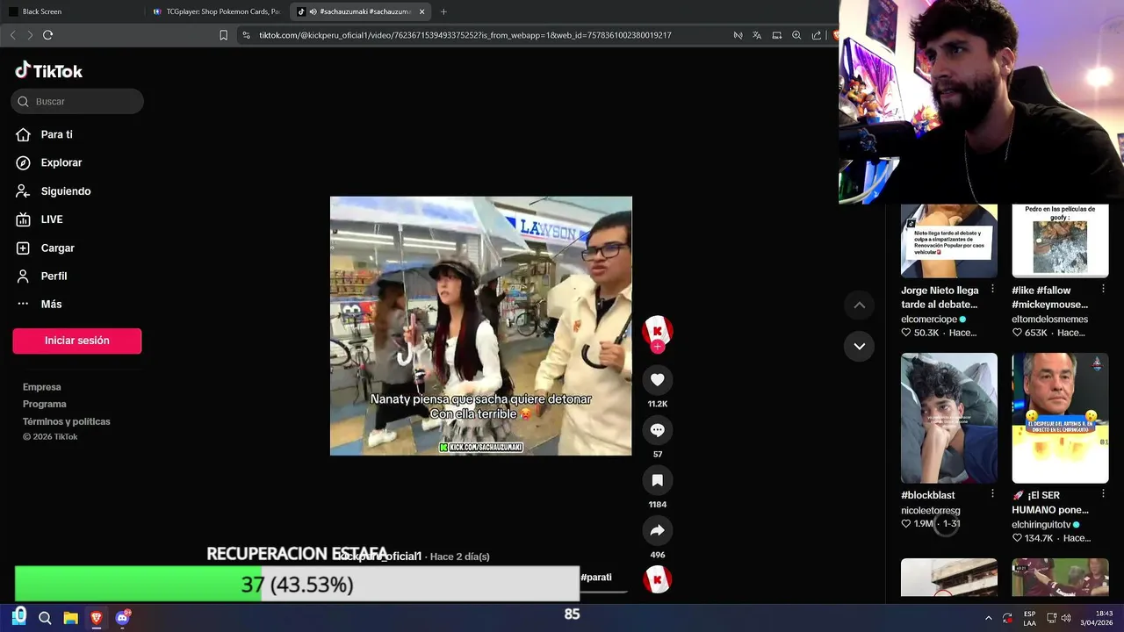Click the tiktok.com address bar

[465, 35]
